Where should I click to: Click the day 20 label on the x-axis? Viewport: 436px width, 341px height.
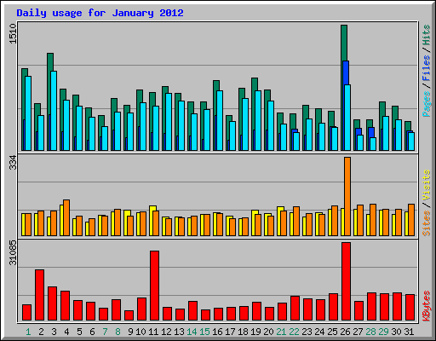coord(268,332)
